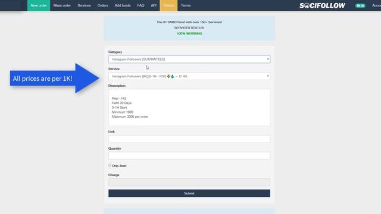Click the 'Minimum 1000' description line

coord(123,112)
